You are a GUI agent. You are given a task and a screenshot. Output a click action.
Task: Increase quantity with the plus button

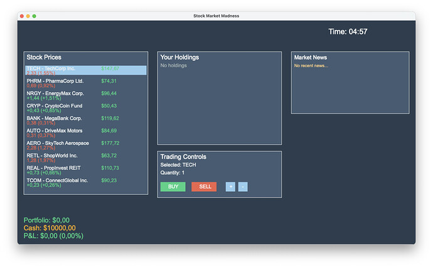coord(230,187)
